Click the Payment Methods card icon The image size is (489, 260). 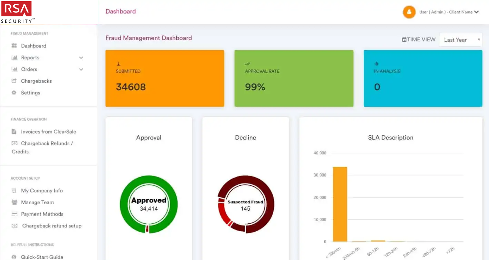[14, 214]
